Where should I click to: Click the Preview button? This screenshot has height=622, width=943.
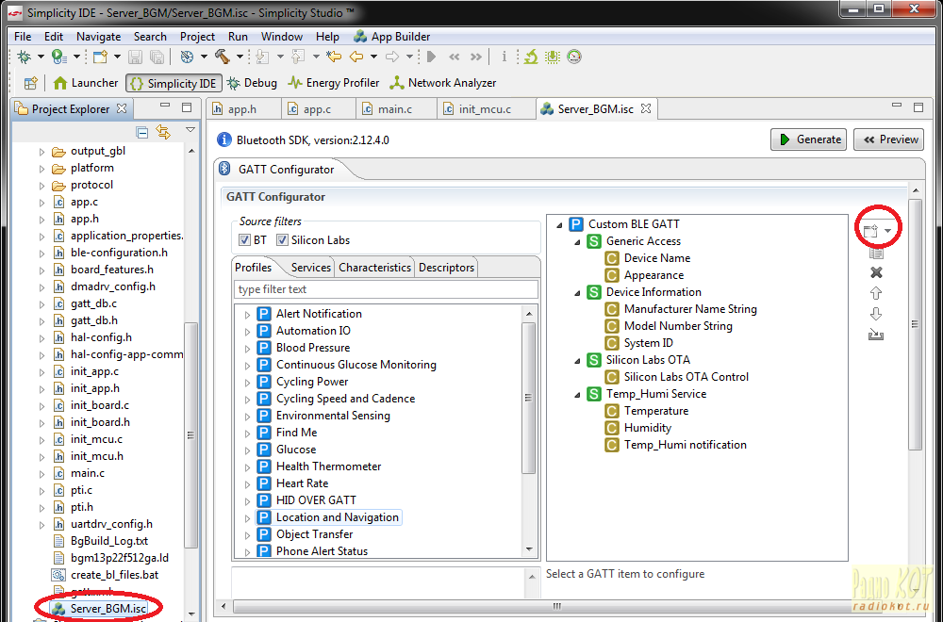pos(889,139)
